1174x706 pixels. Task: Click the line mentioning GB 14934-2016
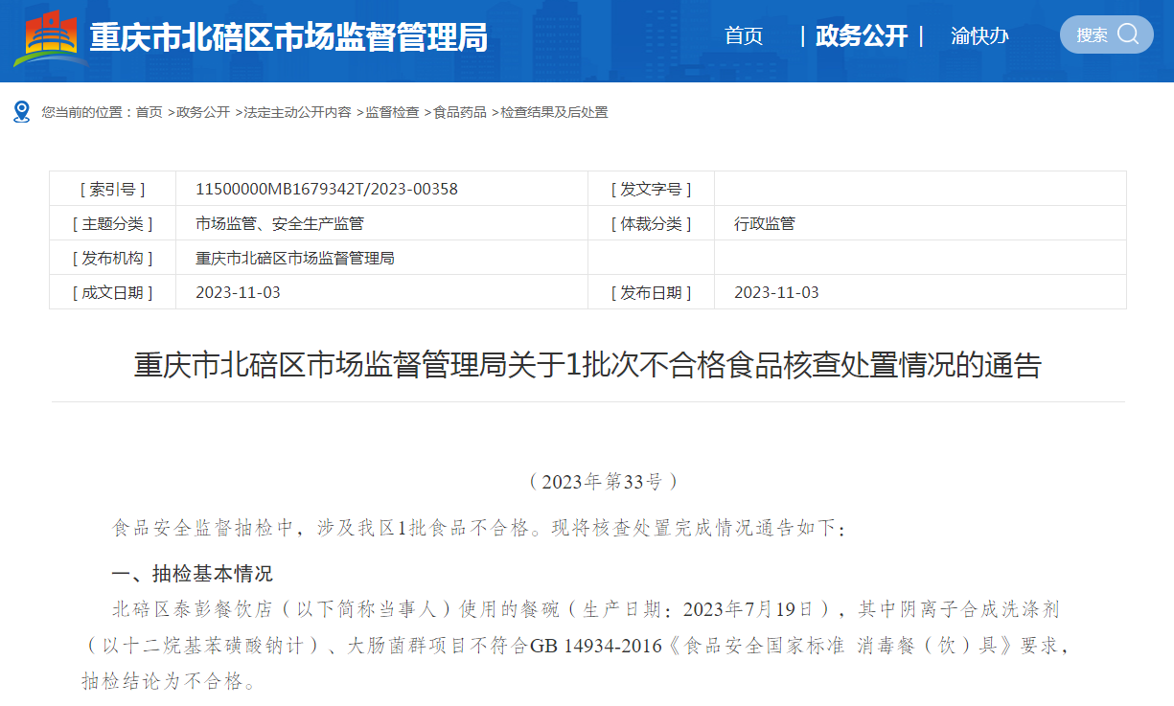575,646
